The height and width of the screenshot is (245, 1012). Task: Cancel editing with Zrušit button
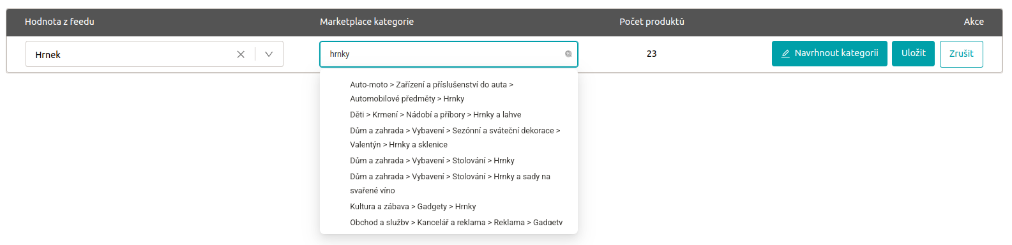[x=962, y=54]
